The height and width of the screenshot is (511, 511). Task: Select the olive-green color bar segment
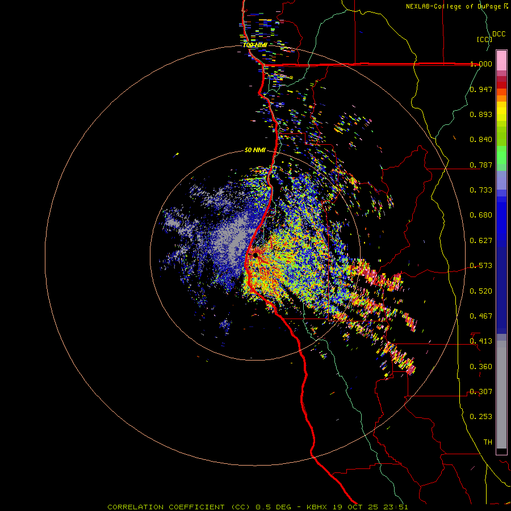(x=501, y=136)
